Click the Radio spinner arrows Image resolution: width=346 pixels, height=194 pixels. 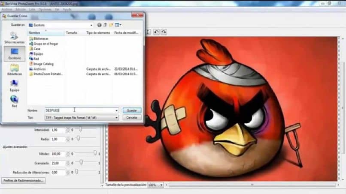[x=67, y=139]
